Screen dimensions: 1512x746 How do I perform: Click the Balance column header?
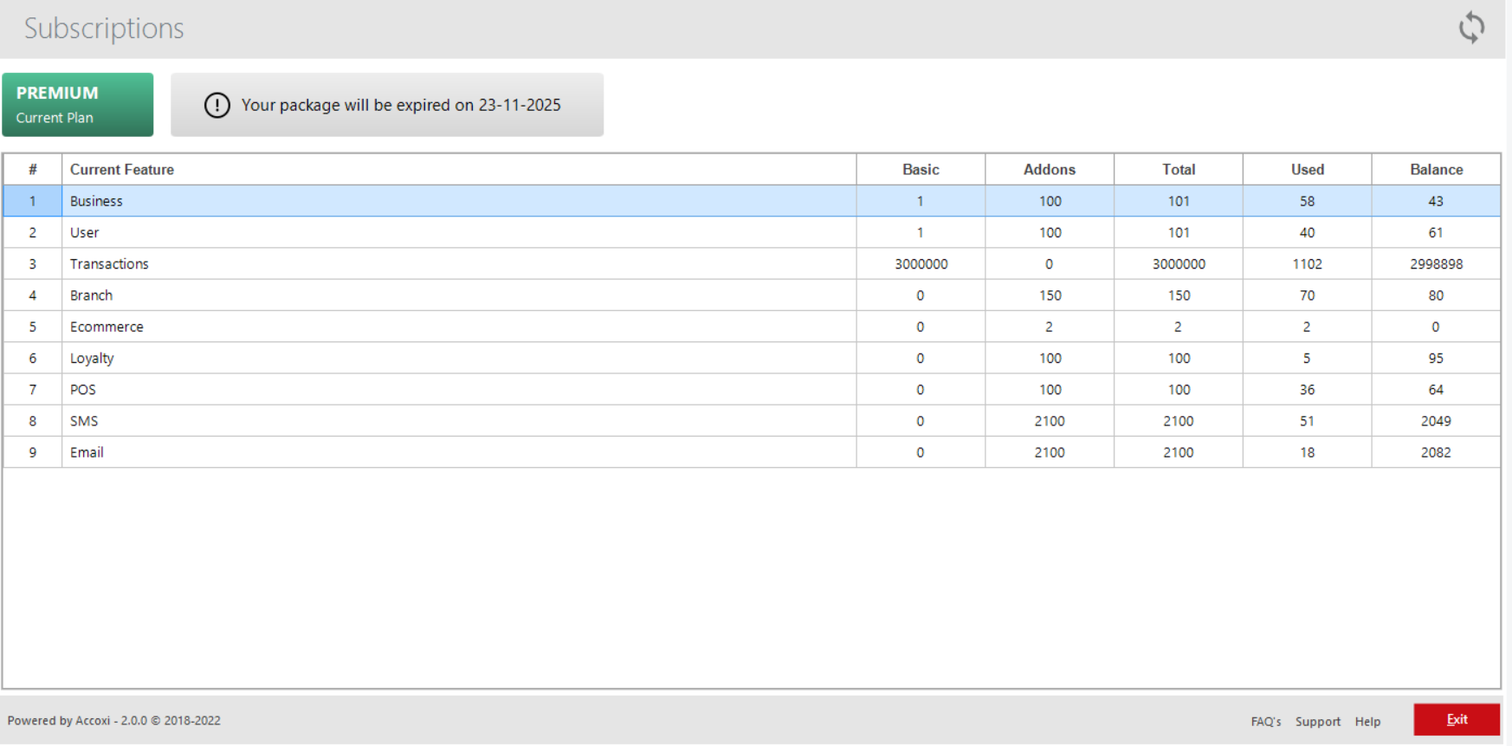point(1437,170)
